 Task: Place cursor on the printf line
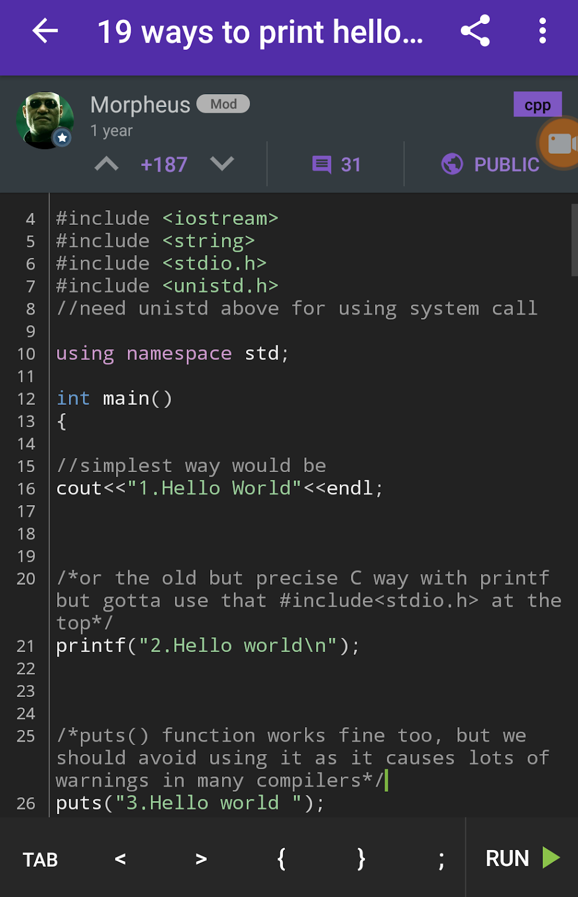[x=207, y=646]
